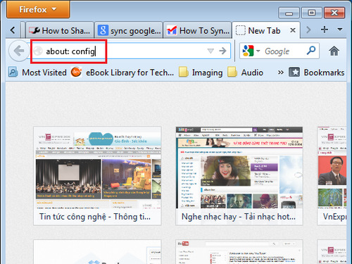352x264 pixels.
Task: Open the Audio bookmarks folder
Action: pyautogui.click(x=245, y=73)
